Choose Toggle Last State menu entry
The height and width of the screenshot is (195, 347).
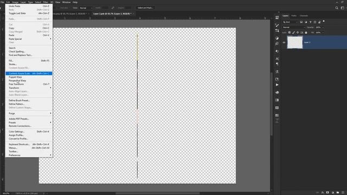coord(29,13)
